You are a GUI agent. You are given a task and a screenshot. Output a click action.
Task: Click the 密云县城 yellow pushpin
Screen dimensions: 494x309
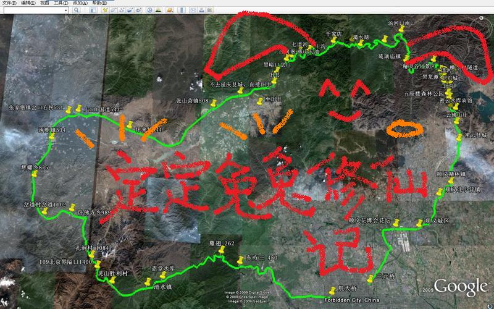coord(459,137)
